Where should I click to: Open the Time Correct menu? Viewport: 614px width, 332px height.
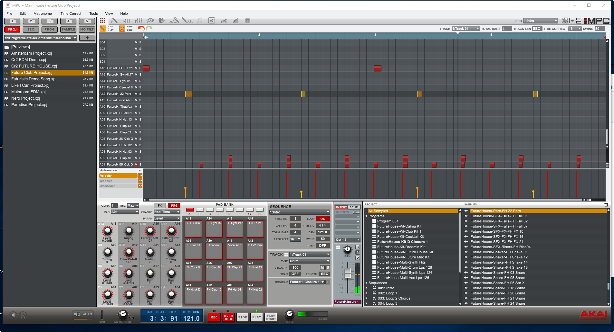[71, 13]
